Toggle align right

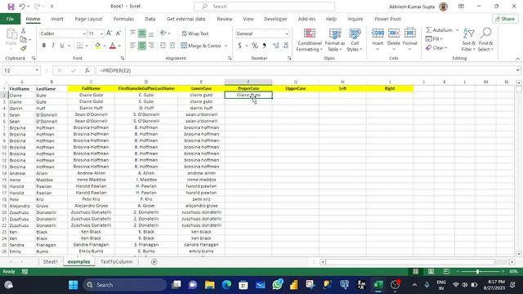coord(151,46)
